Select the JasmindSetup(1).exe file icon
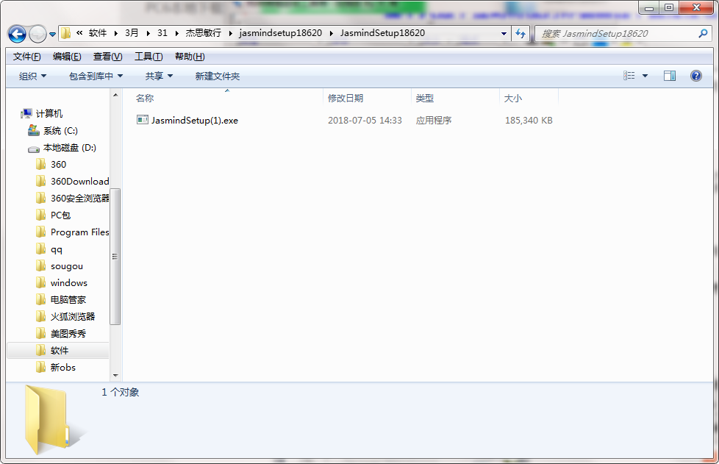Screen dimensions: 719x464 pos(143,120)
